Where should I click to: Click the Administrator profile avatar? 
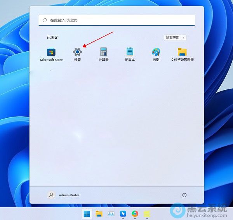point(51,195)
